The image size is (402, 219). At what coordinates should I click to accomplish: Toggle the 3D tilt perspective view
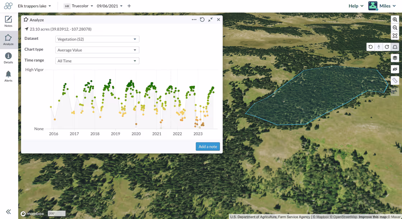[395, 47]
